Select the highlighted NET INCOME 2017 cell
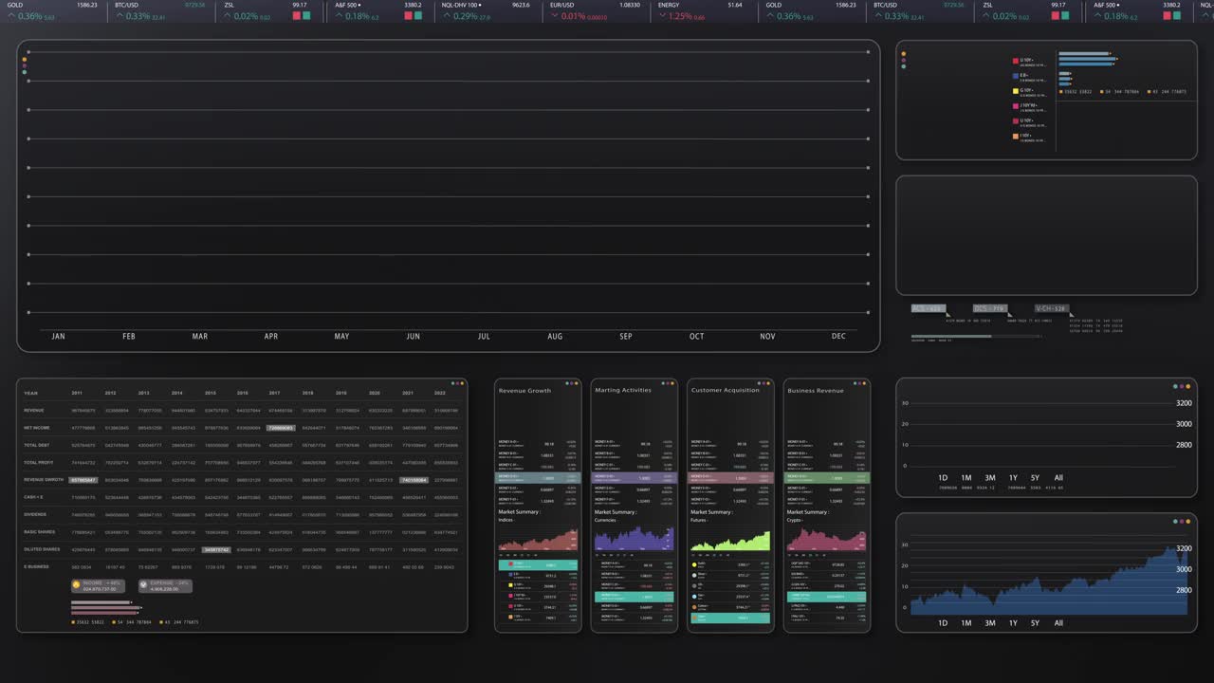Screen dimensions: 1214x683 pyautogui.click(x=280, y=428)
